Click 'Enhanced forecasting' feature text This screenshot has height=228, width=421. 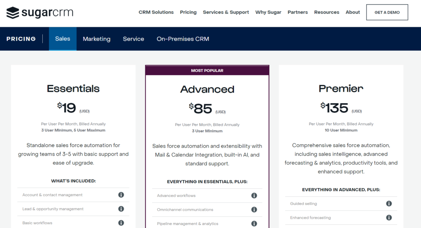pyautogui.click(x=310, y=218)
